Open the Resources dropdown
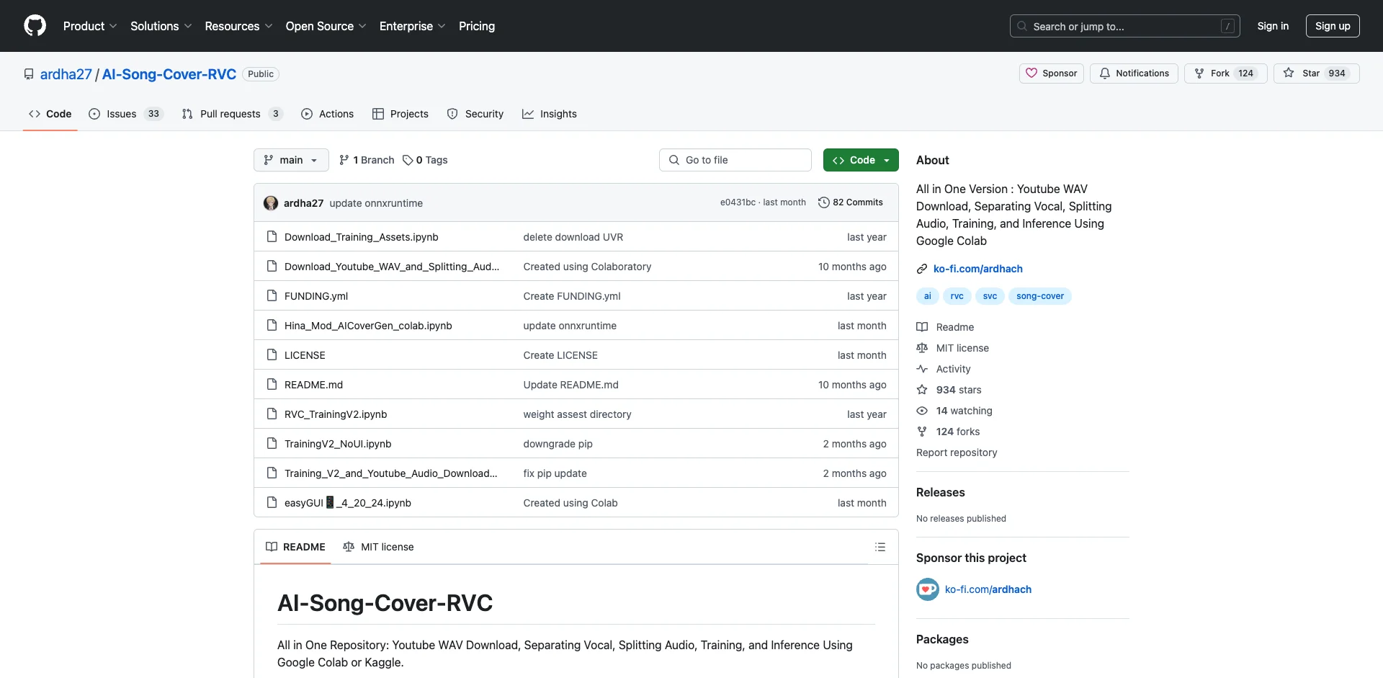The height and width of the screenshot is (678, 1383). 238,26
